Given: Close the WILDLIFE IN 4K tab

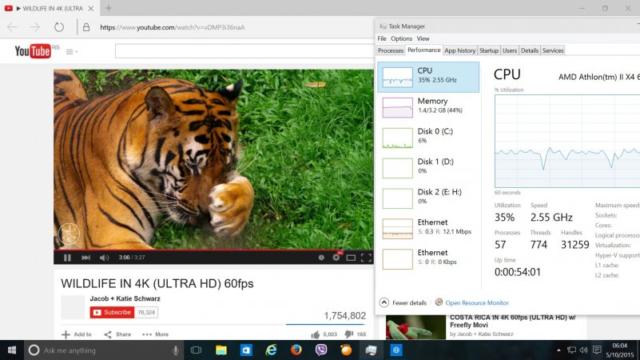Looking at the screenshot, I should tap(91, 8).
